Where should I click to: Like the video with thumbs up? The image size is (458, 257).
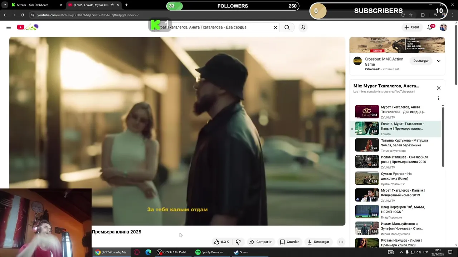[221, 242]
